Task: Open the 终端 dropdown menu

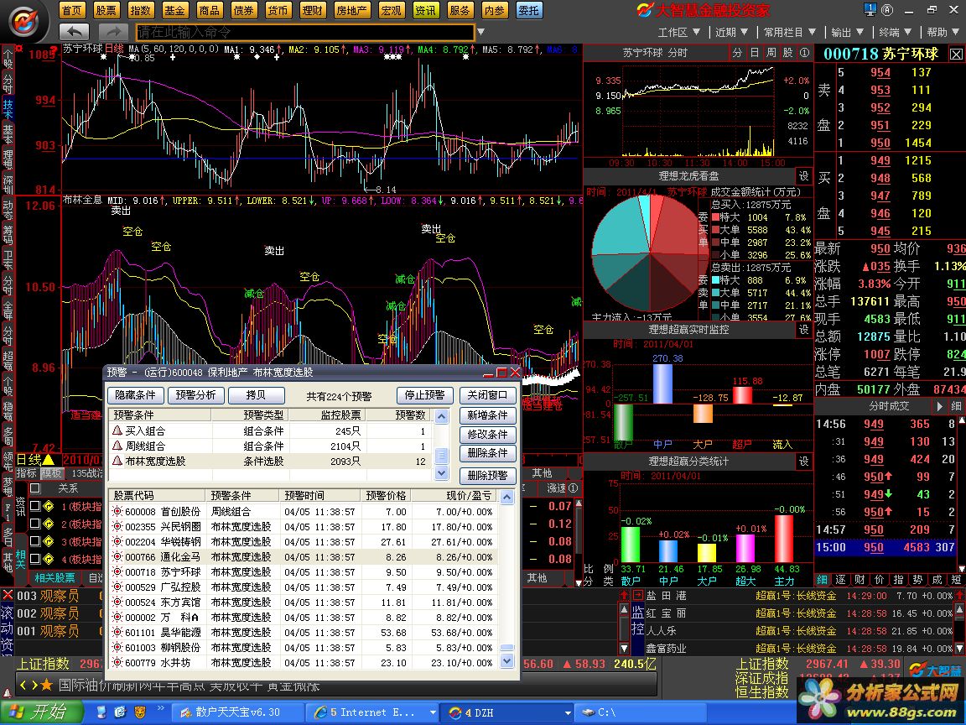Action: click(896, 32)
